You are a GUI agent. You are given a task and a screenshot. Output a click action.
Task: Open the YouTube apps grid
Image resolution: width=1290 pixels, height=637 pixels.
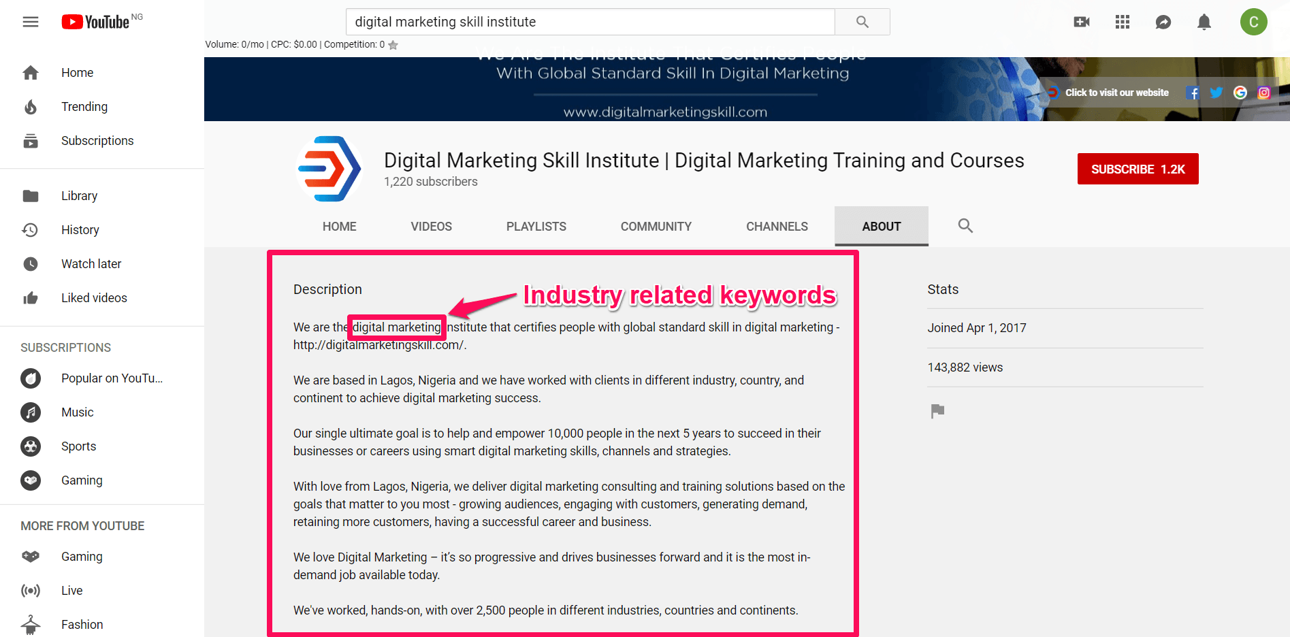1123,22
